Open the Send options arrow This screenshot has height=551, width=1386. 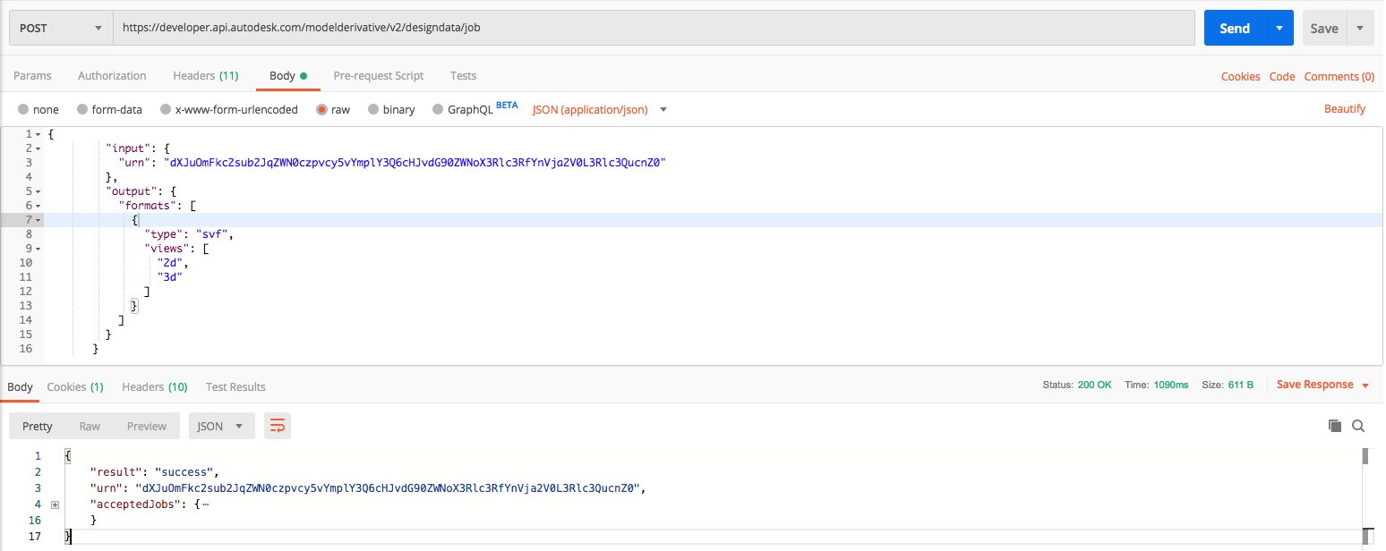[x=1279, y=28]
